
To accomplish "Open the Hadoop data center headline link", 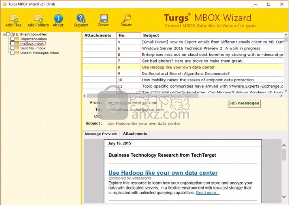I will [163, 173].
